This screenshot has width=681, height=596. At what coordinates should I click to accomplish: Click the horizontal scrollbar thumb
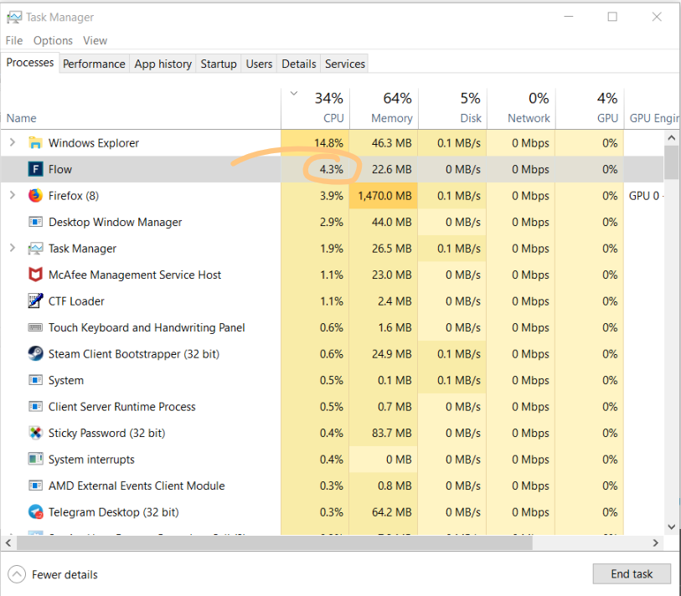click(x=272, y=544)
